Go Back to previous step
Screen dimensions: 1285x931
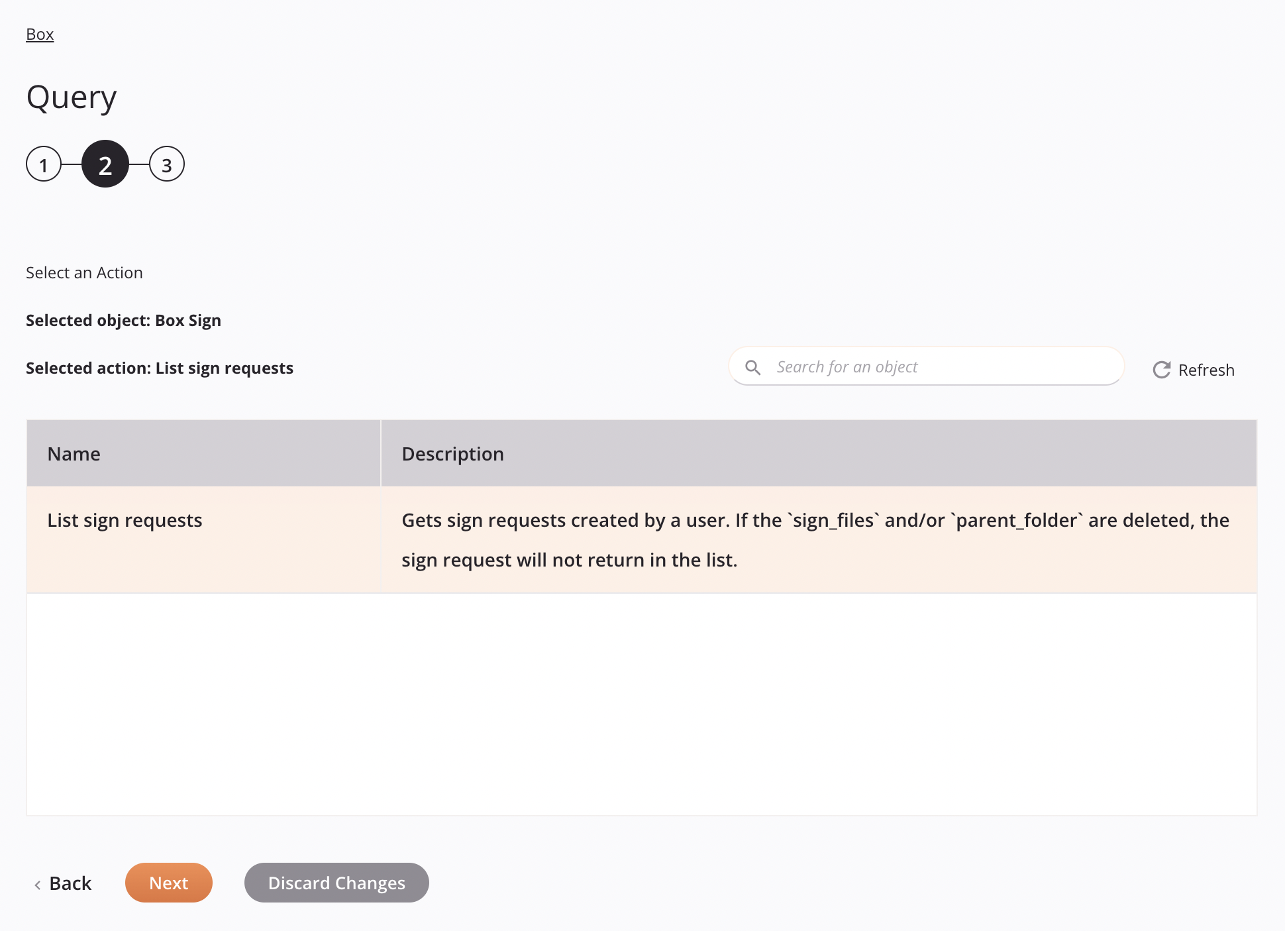63,883
